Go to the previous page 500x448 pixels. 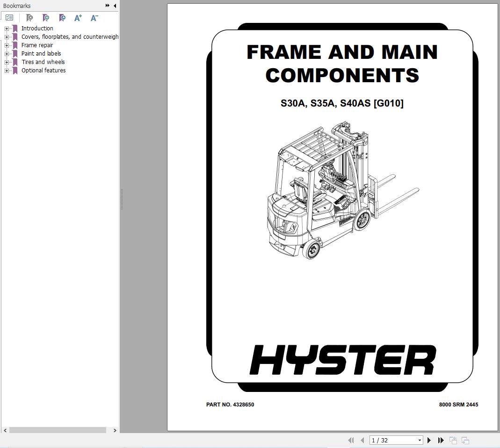362,441
